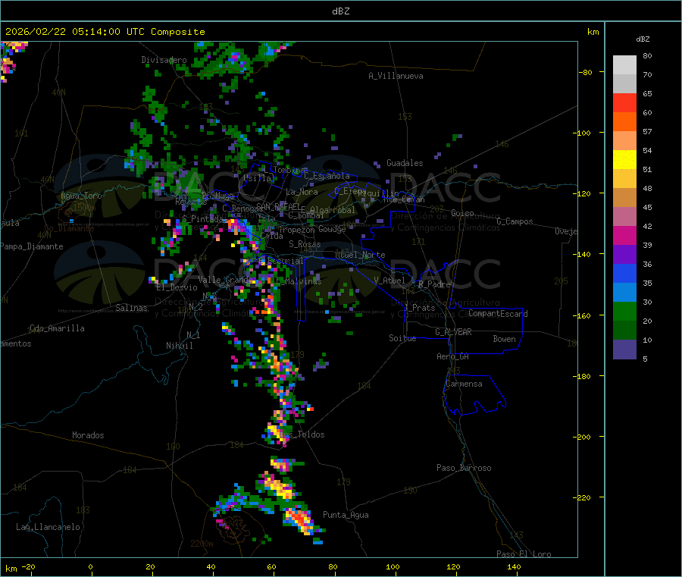
Task: Select the blue 36 dBZ legend swatch
Action: coord(624,273)
